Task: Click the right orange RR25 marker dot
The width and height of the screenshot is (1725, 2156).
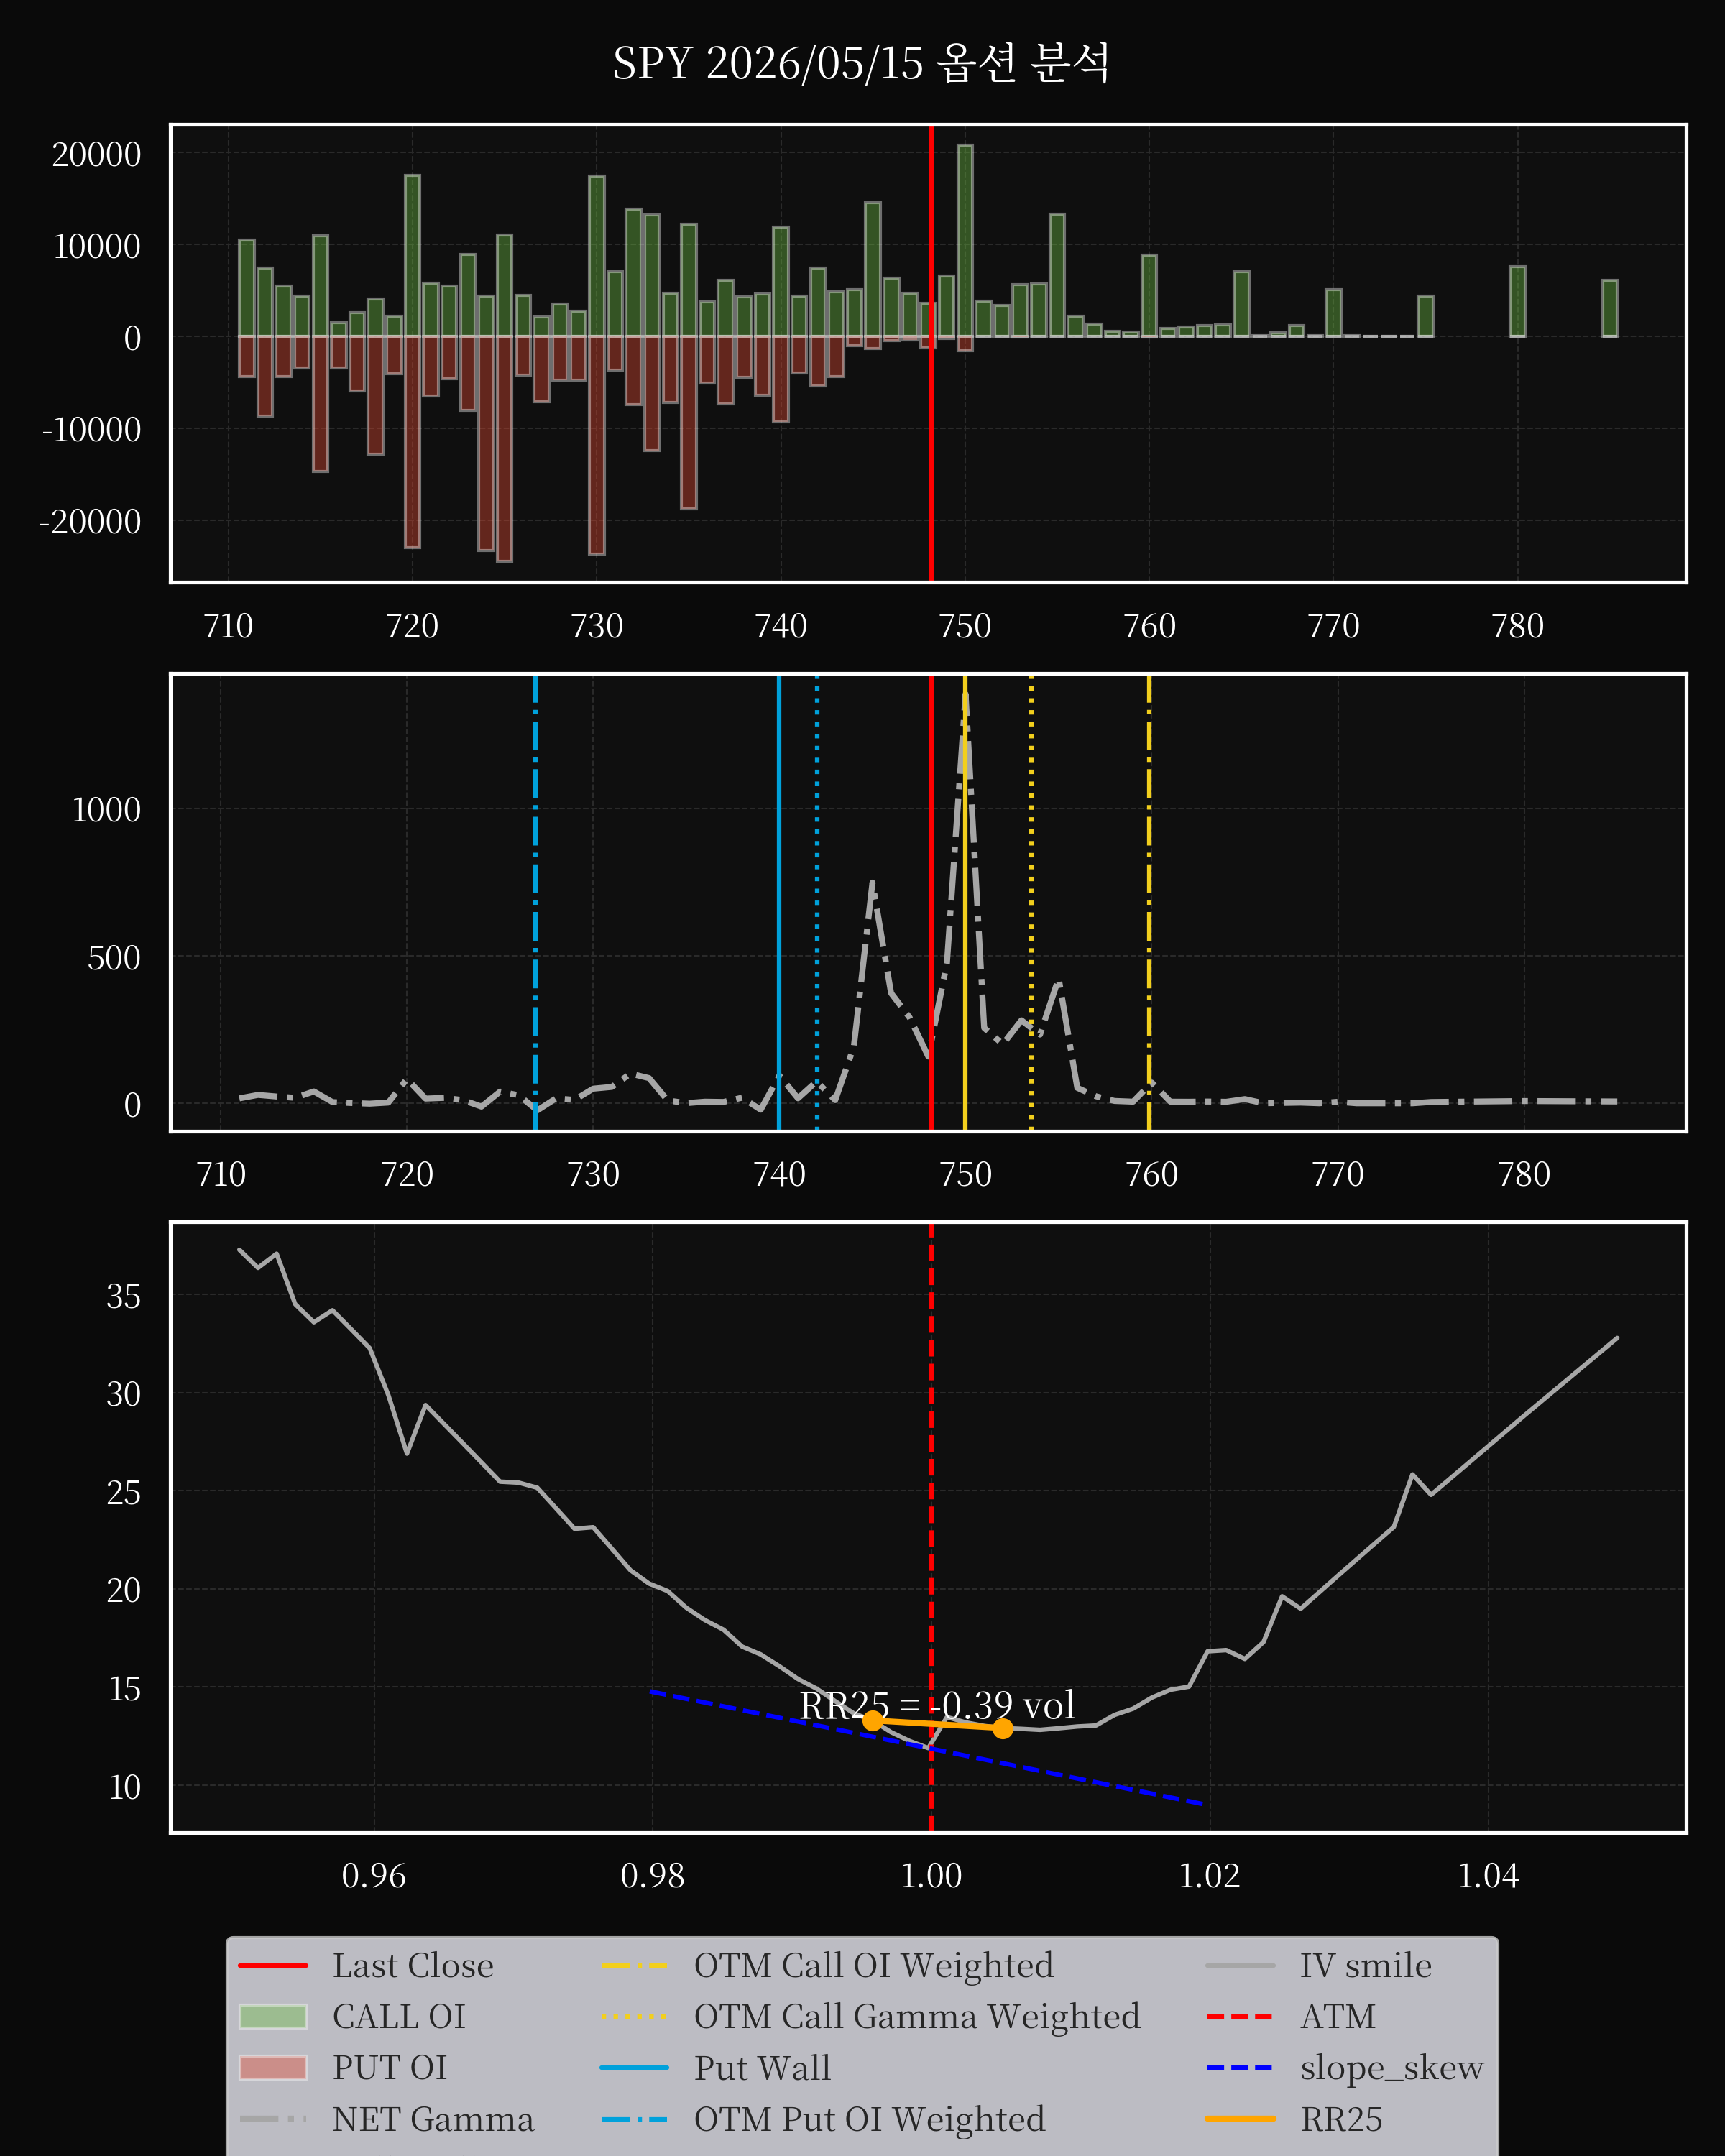Action: tap(1003, 1728)
